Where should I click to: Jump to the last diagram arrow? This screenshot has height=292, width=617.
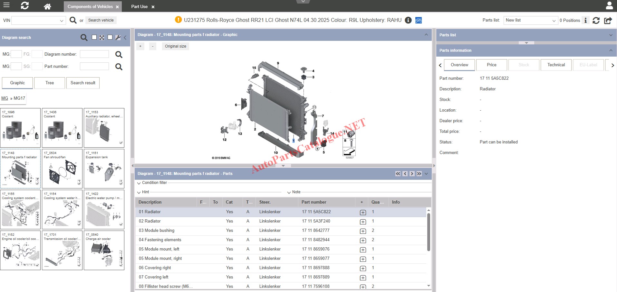tap(419, 174)
